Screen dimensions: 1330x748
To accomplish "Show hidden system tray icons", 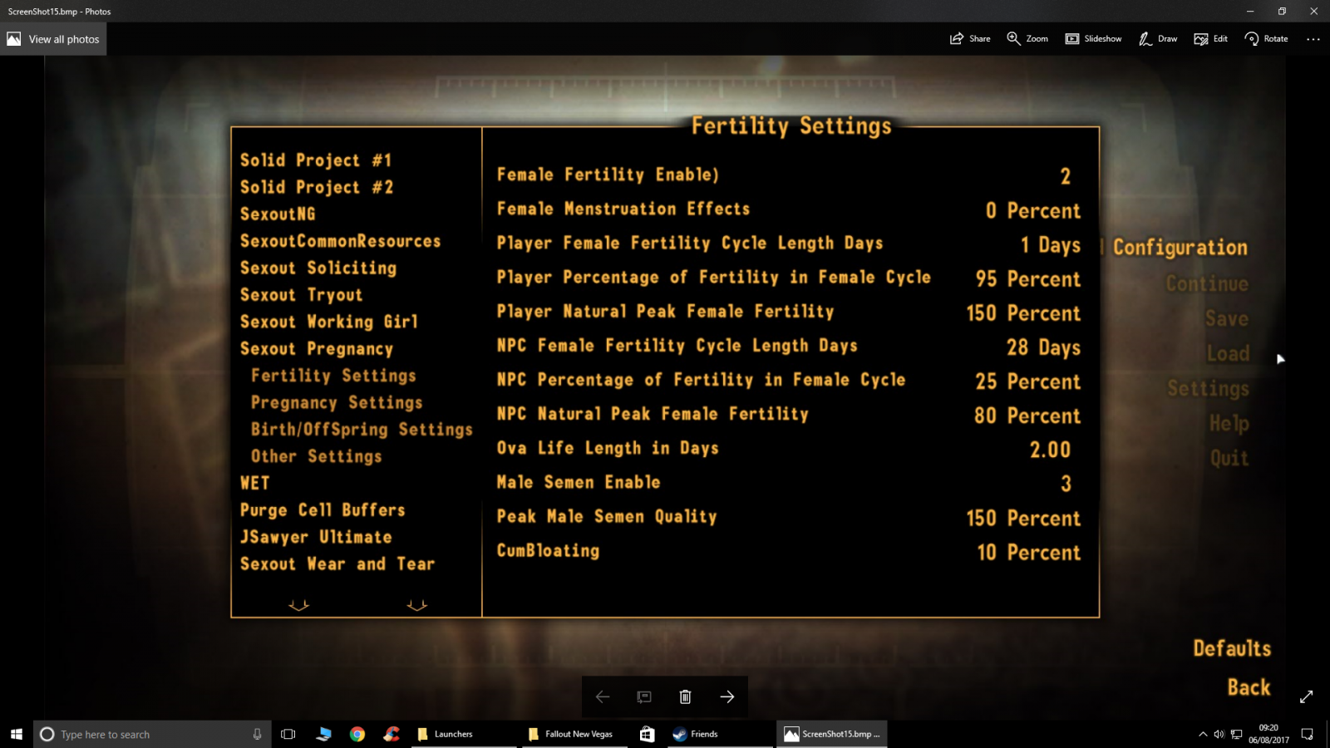I will pyautogui.click(x=1203, y=734).
